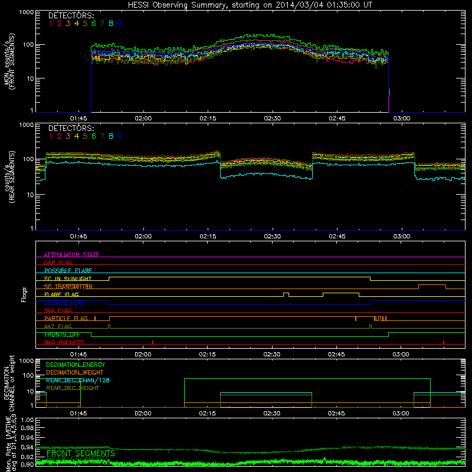This screenshot has height=472, width=472.
Task: Click the 0.94 livetime axis value
Action: pyautogui.click(x=27, y=447)
